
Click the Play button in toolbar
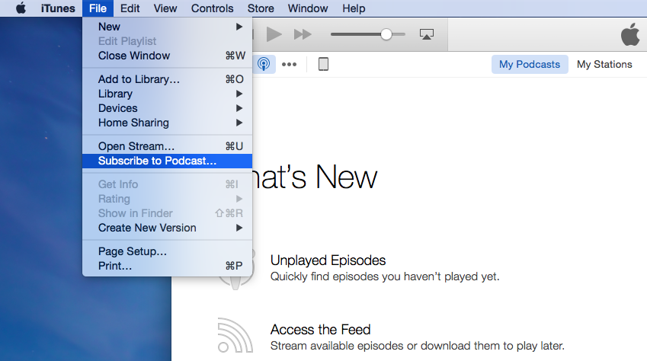point(274,34)
